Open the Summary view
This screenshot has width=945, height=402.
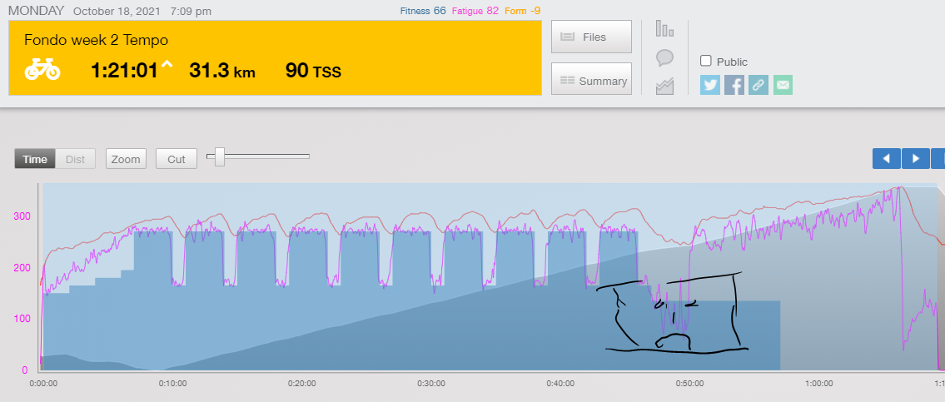click(x=591, y=81)
